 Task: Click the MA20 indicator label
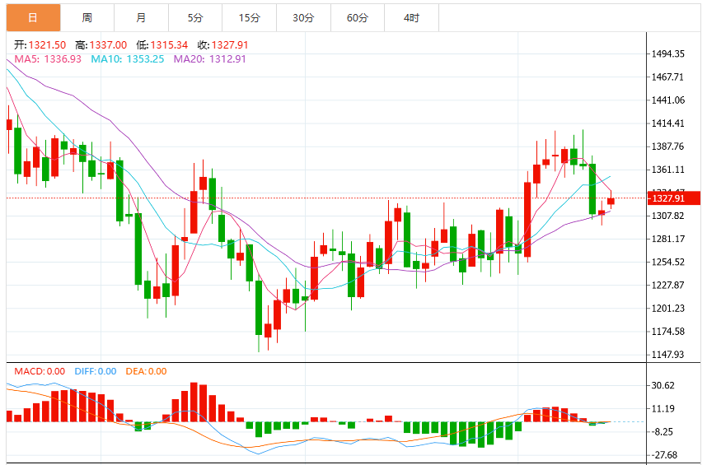pos(210,59)
